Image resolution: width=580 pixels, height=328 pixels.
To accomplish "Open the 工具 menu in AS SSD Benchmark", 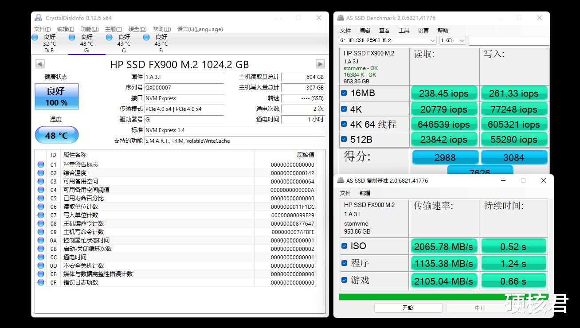I will (x=404, y=30).
